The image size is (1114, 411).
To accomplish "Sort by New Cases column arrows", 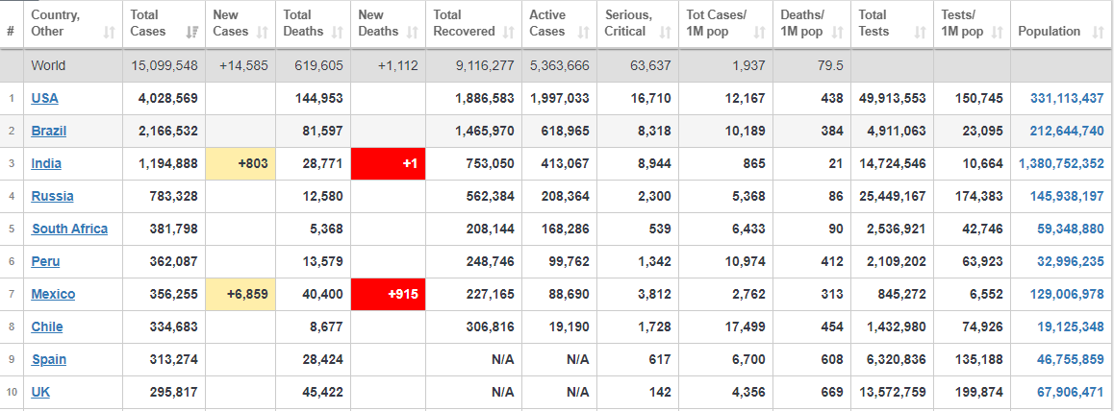I will coord(263,32).
